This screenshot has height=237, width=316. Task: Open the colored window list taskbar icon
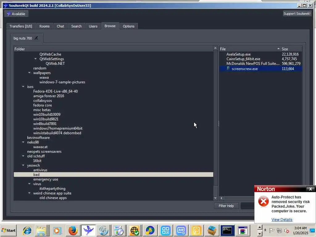point(243,230)
